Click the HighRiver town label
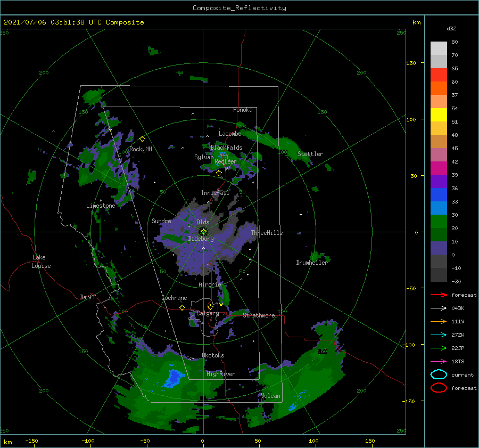The height and width of the screenshot is (448, 479). 220,374
